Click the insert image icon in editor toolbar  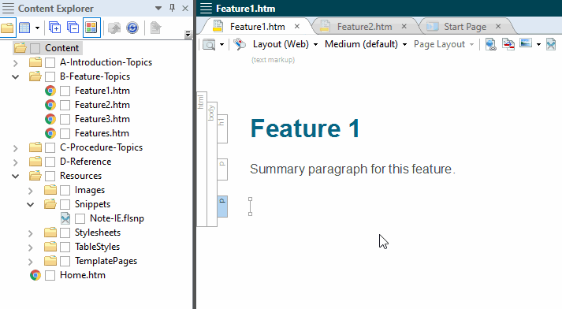pos(526,43)
